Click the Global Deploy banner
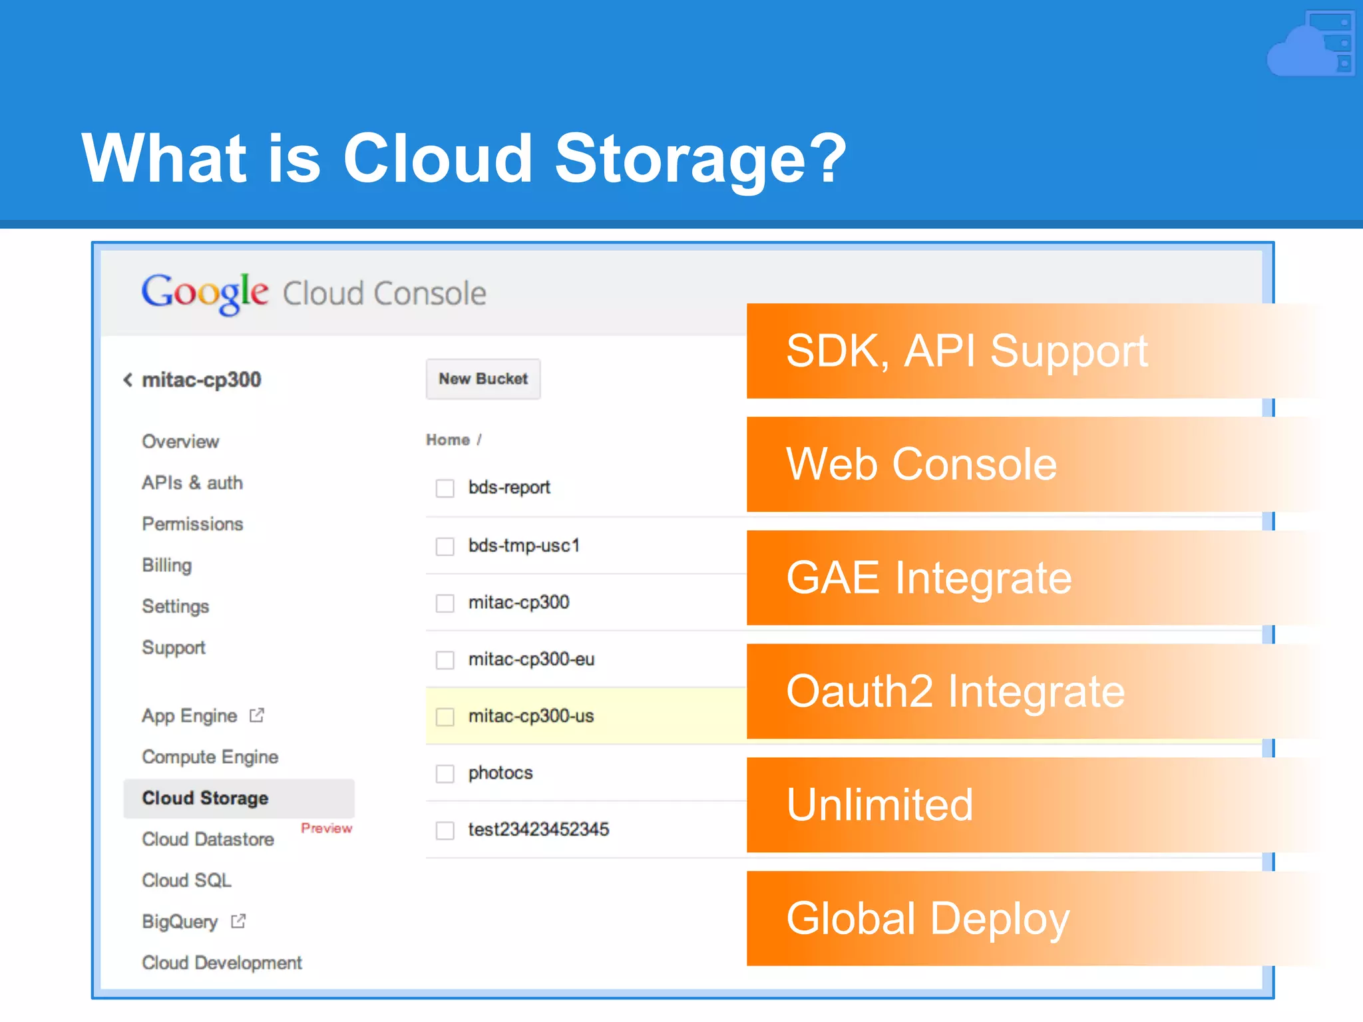The width and height of the screenshot is (1363, 1022). (x=1035, y=919)
